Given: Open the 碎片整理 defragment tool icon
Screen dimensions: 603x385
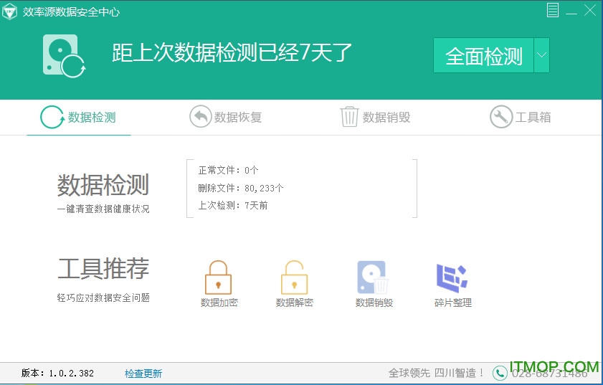Looking at the screenshot, I should [x=452, y=278].
